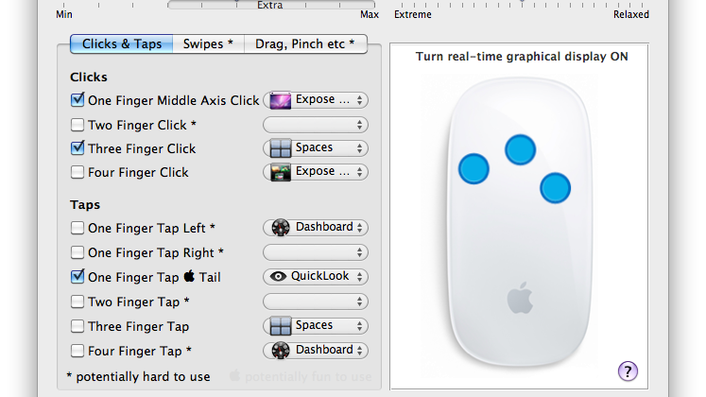Click the leftmost blue finger dot on mouse

click(x=474, y=168)
